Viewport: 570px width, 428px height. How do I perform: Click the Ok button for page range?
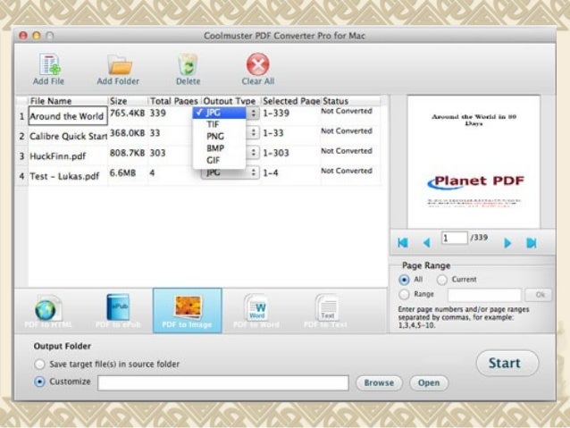coord(539,295)
